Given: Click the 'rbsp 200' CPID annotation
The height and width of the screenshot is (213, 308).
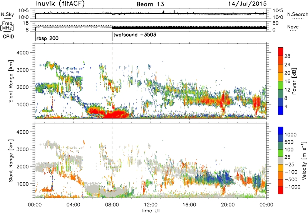Looking at the screenshot, I should (x=47, y=38).
